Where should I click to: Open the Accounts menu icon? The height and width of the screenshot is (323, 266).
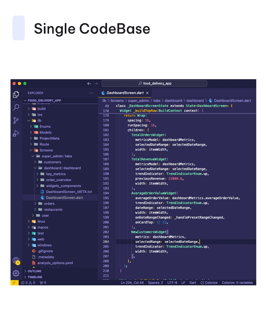pos(16,260)
